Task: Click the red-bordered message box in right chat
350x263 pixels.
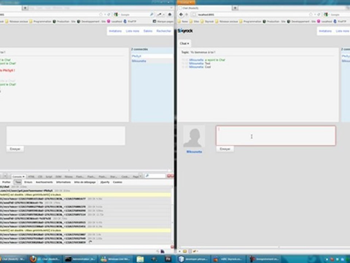Action: click(276, 136)
